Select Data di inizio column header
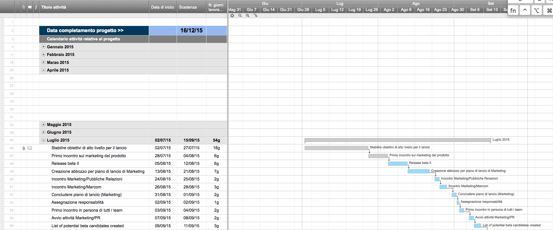 point(163,7)
